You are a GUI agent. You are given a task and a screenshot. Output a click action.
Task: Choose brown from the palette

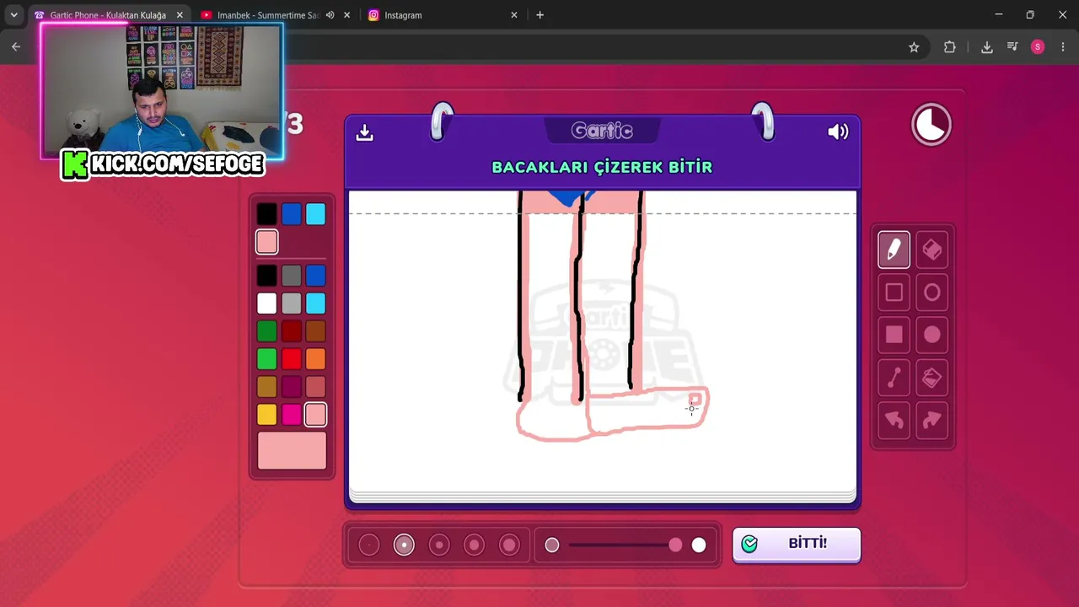pos(315,330)
